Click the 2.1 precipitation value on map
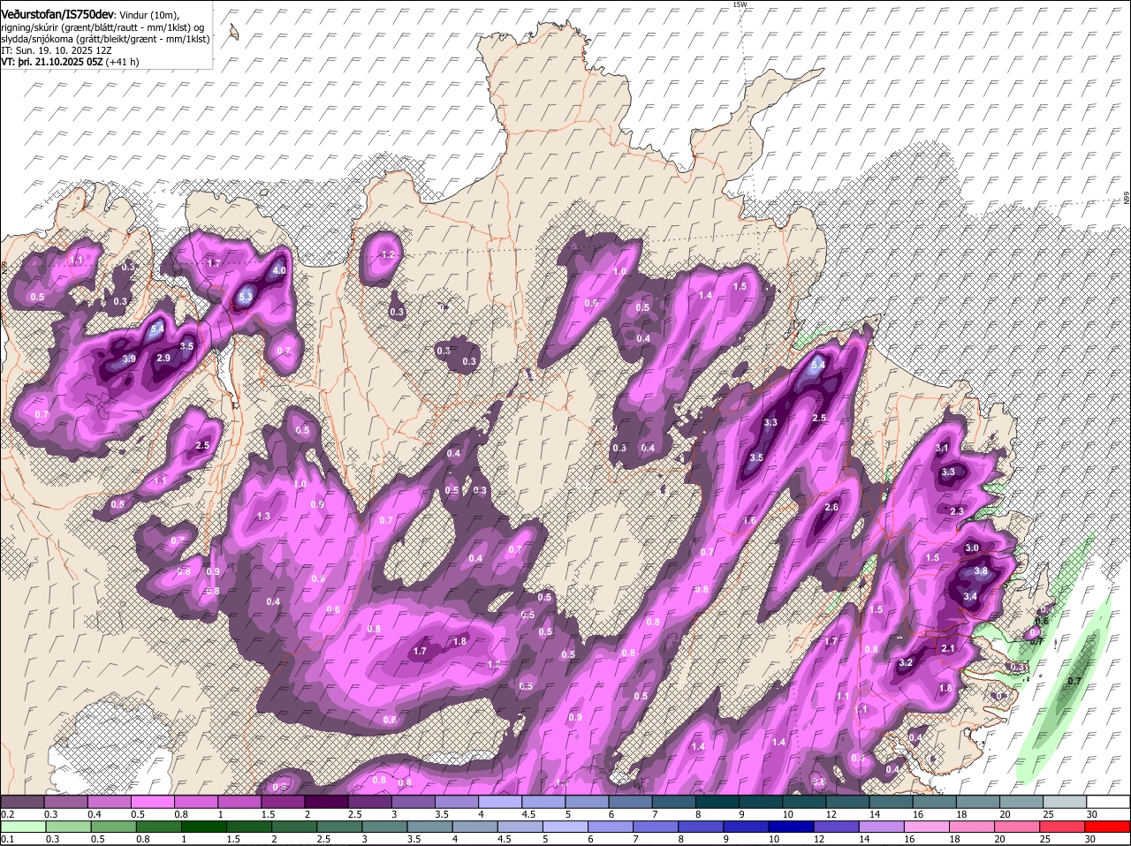1131x846 pixels. (x=948, y=649)
